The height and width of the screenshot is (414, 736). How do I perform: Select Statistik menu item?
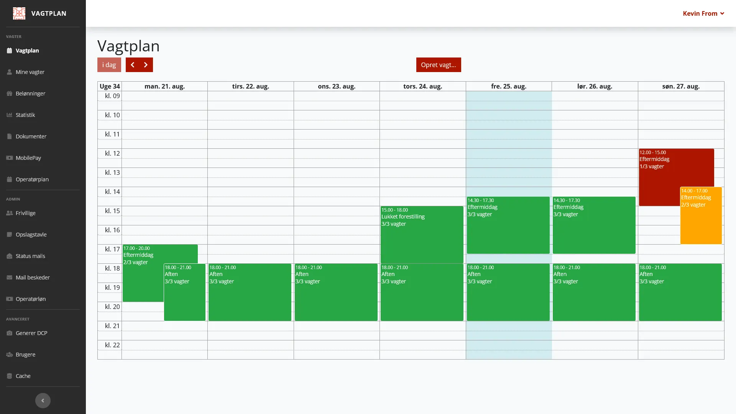pyautogui.click(x=43, y=115)
